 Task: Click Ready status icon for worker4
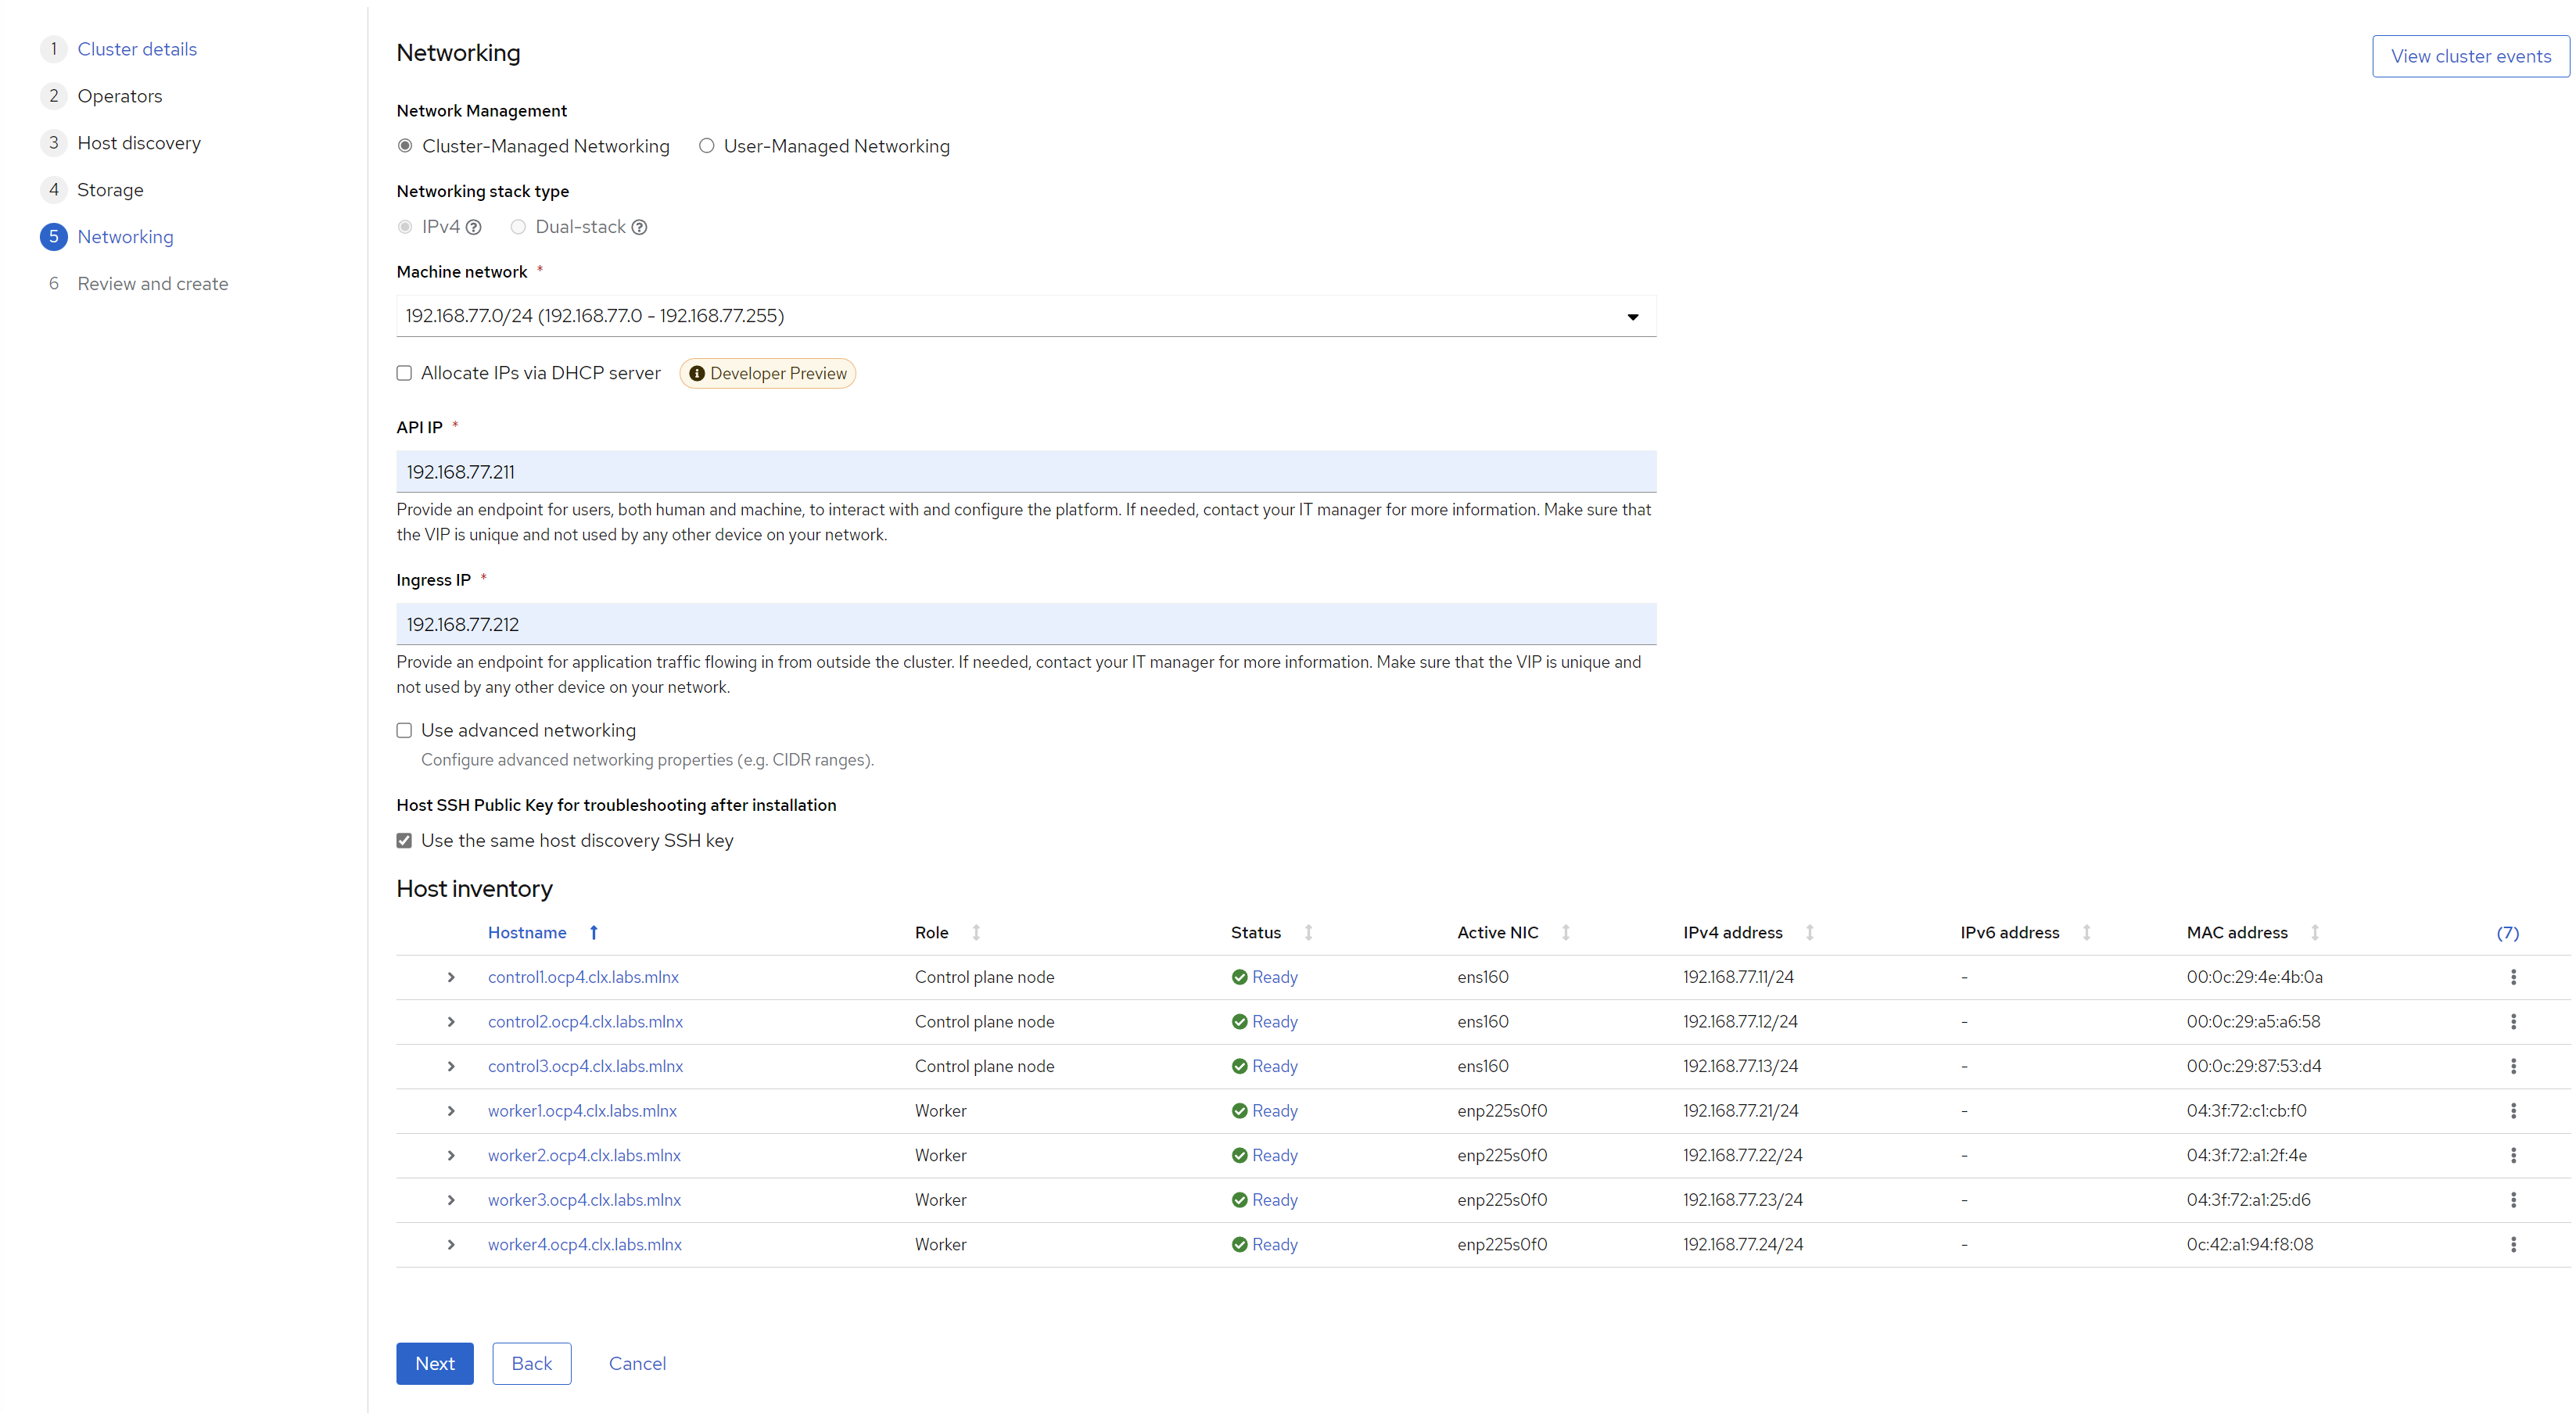click(x=1239, y=1244)
